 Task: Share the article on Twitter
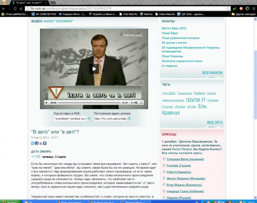33,144
